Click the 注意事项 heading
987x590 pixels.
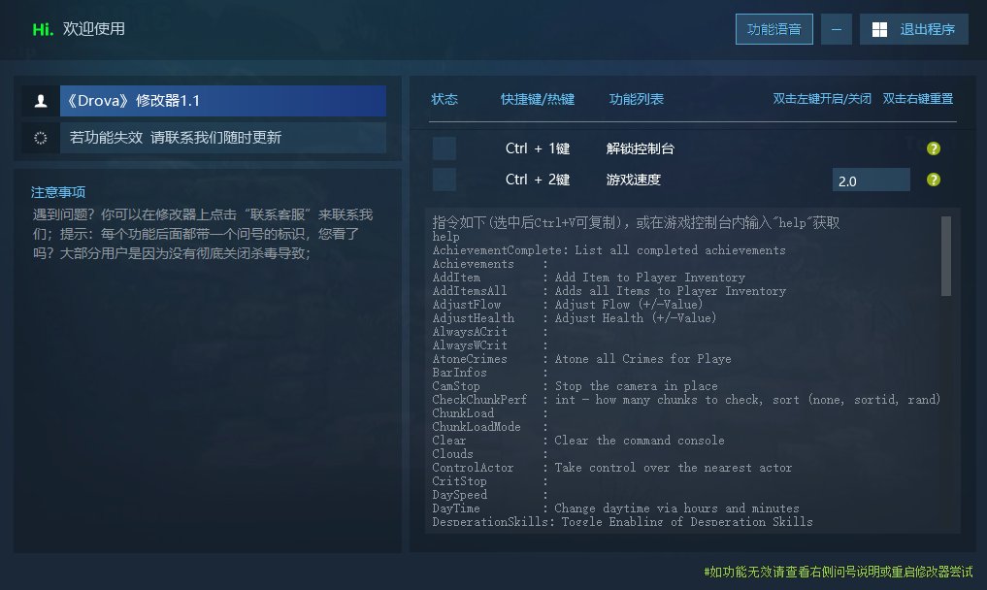[58, 192]
